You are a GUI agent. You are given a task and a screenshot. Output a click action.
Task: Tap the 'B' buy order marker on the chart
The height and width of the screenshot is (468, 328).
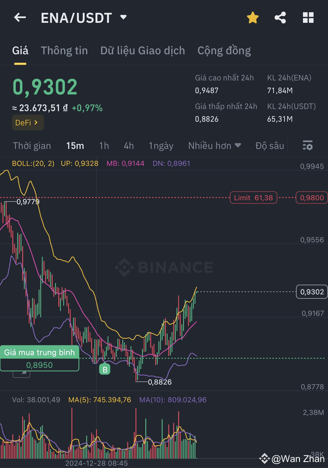[105, 369]
